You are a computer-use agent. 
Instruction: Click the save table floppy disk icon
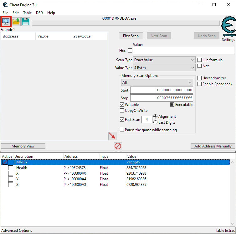point(25,22)
